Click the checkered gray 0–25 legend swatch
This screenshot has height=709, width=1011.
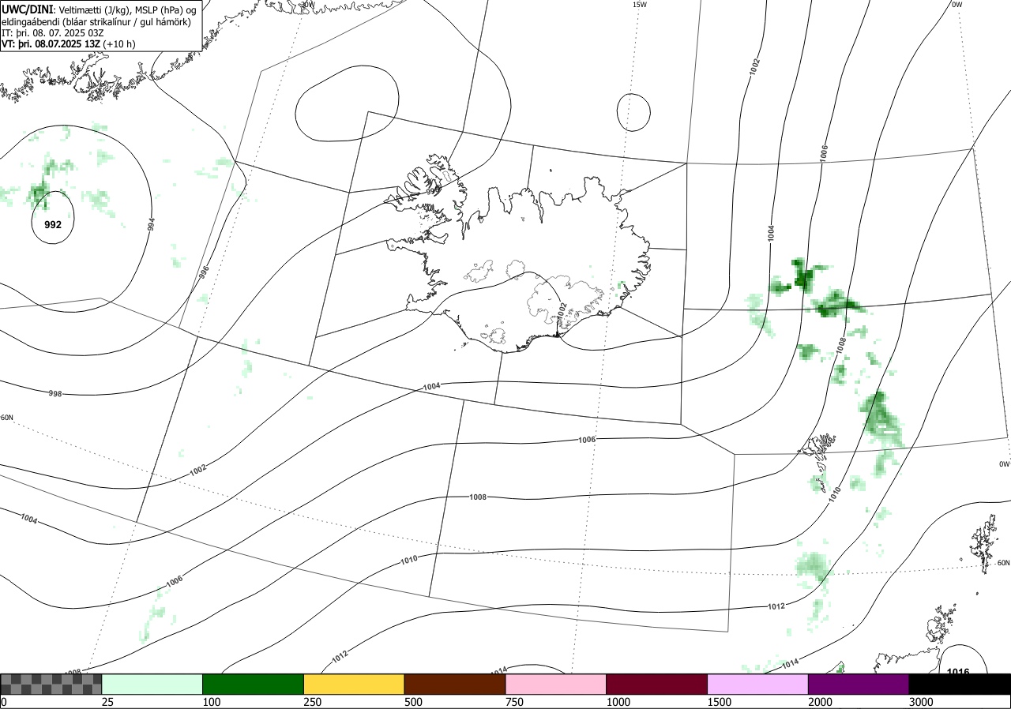coord(51,684)
